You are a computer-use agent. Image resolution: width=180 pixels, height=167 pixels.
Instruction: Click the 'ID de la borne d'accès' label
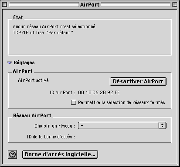tap(51, 137)
